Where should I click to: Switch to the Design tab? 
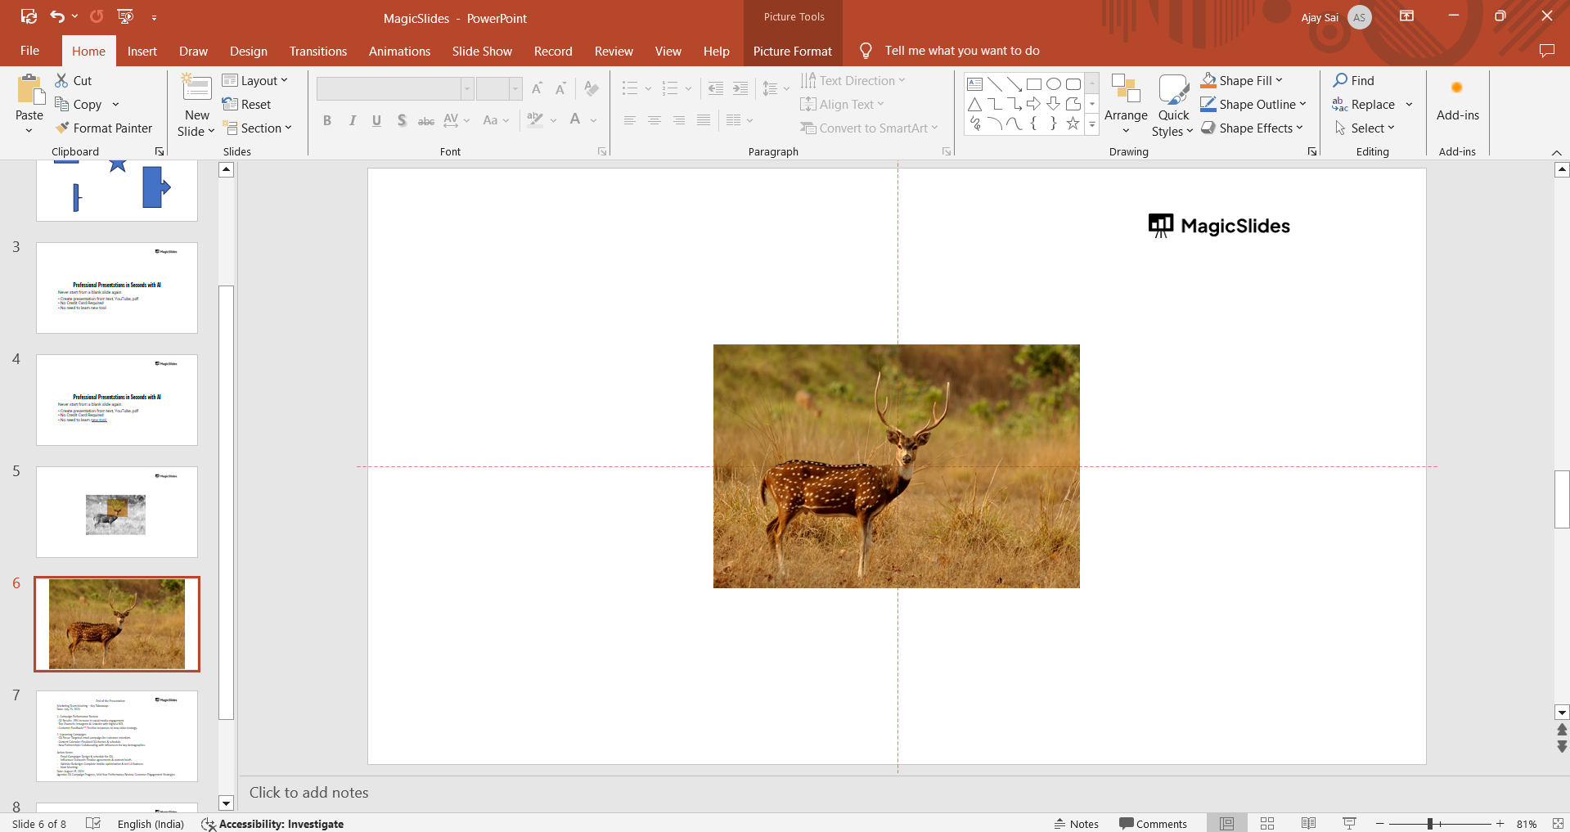pyautogui.click(x=248, y=51)
